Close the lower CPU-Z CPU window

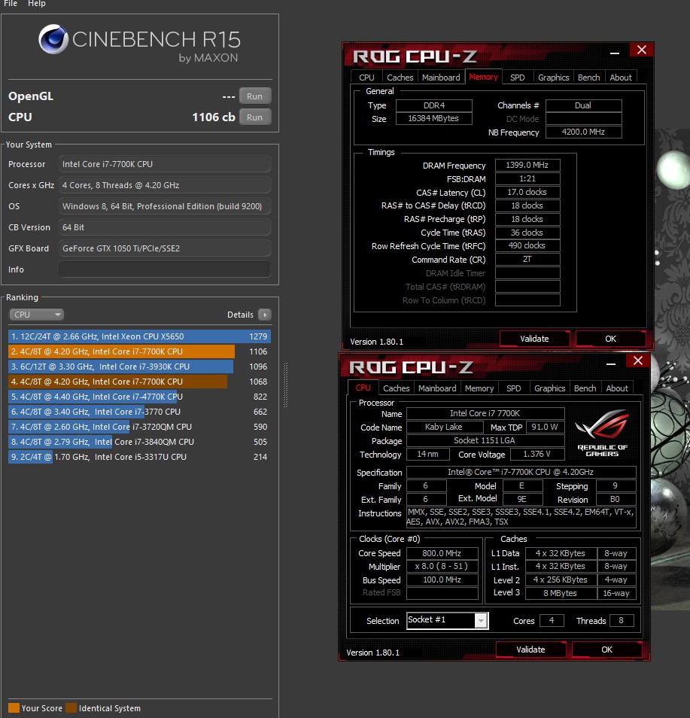638,361
